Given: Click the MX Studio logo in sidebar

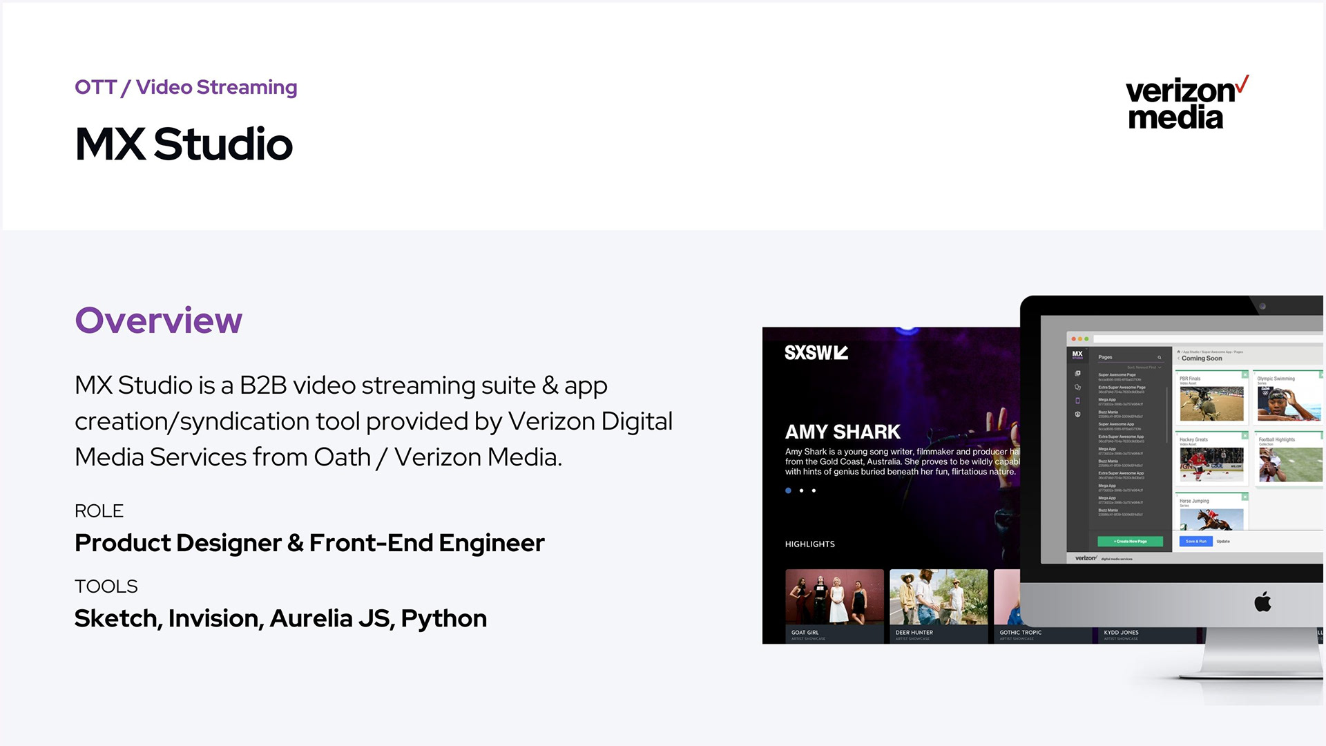Looking at the screenshot, I should (x=1077, y=354).
